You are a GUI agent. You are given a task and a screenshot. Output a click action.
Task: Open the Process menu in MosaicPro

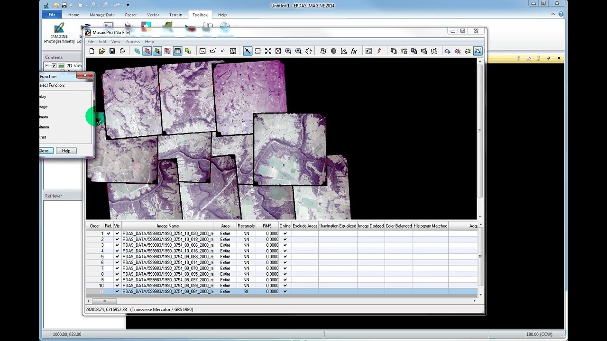132,42
